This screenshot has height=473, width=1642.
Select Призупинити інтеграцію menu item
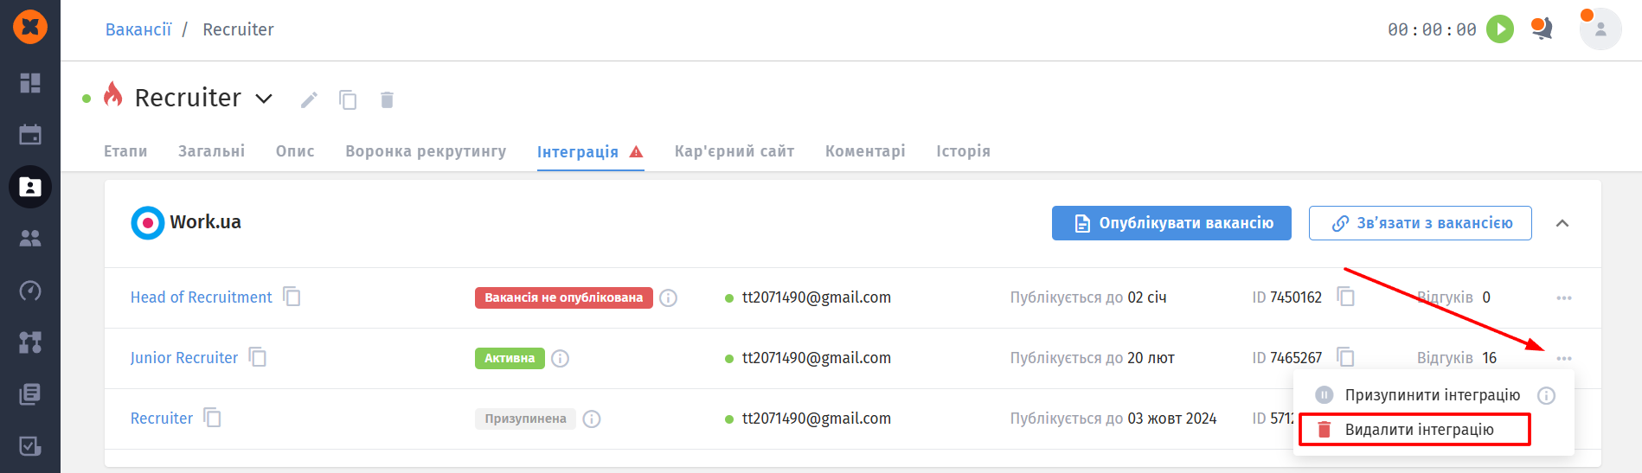1433,395
